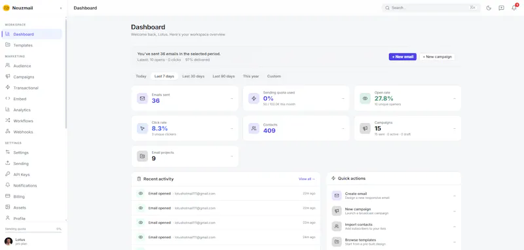524x250 pixels.
Task: Click the Billing card icon in sidebar
Action: pyautogui.click(x=8, y=196)
